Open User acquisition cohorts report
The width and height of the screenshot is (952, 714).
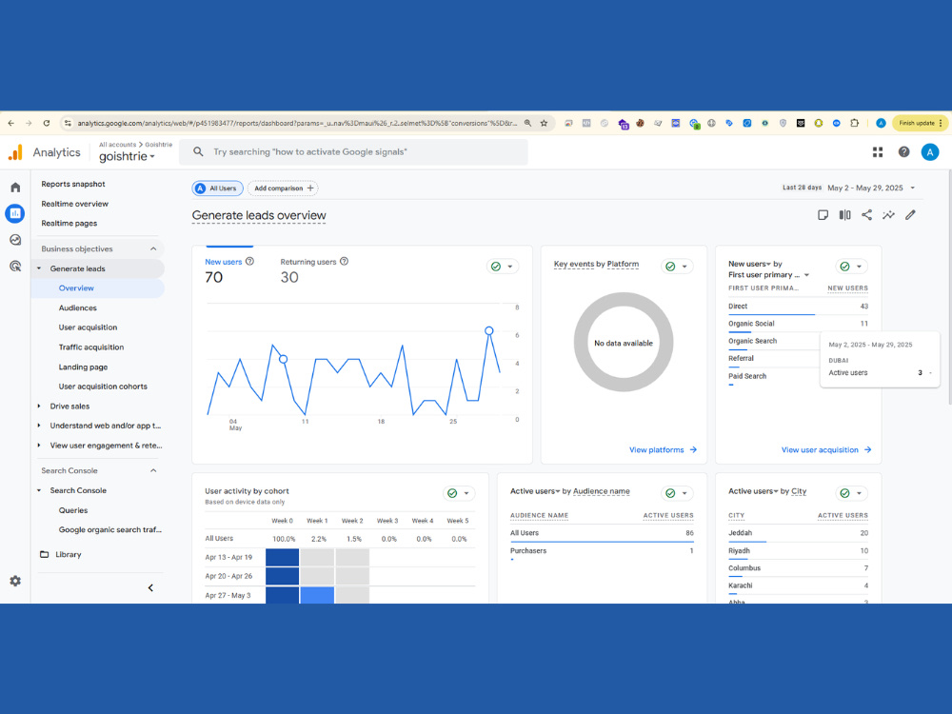point(103,387)
